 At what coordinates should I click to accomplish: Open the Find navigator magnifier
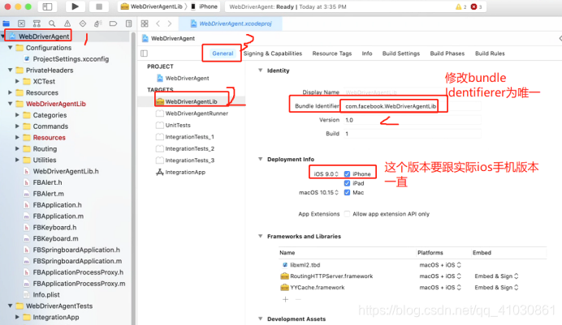coord(52,24)
